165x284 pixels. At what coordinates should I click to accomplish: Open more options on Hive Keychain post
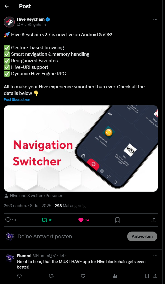pyautogui.click(x=155, y=19)
